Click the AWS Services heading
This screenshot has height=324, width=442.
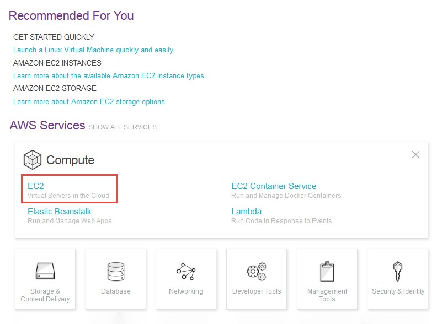tap(47, 126)
